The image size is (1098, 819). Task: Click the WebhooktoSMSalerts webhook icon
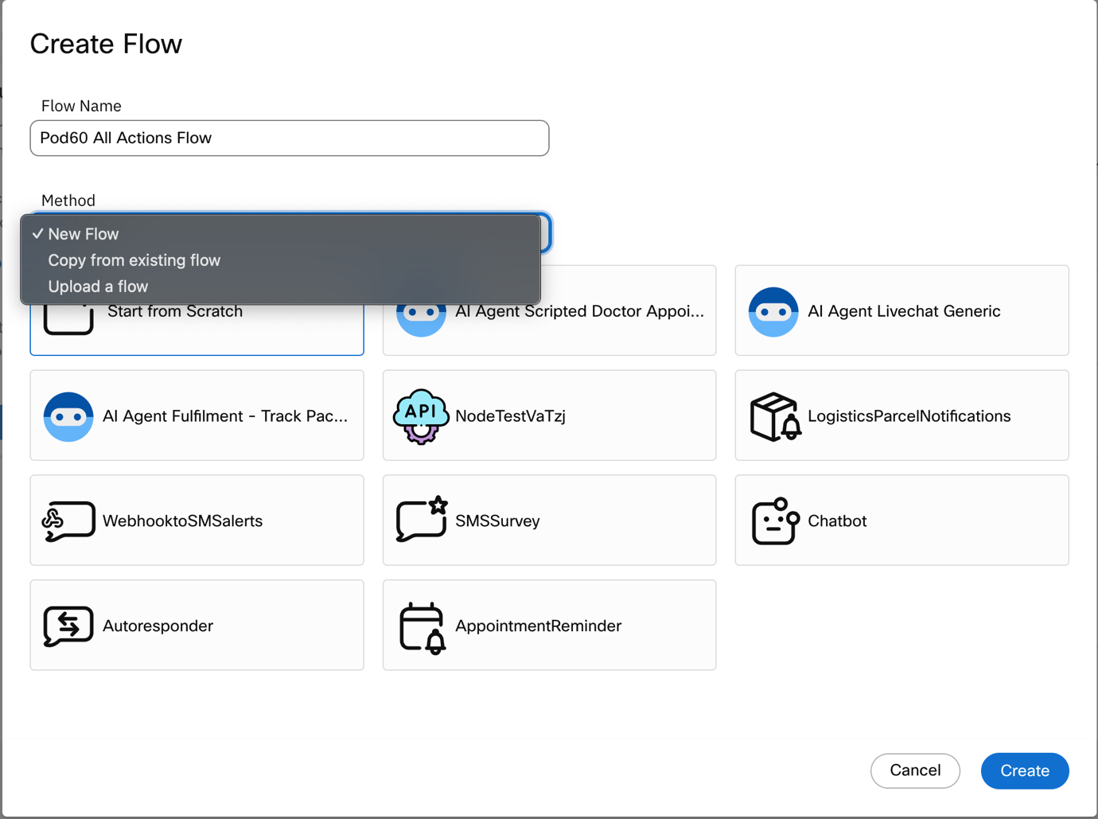click(68, 521)
